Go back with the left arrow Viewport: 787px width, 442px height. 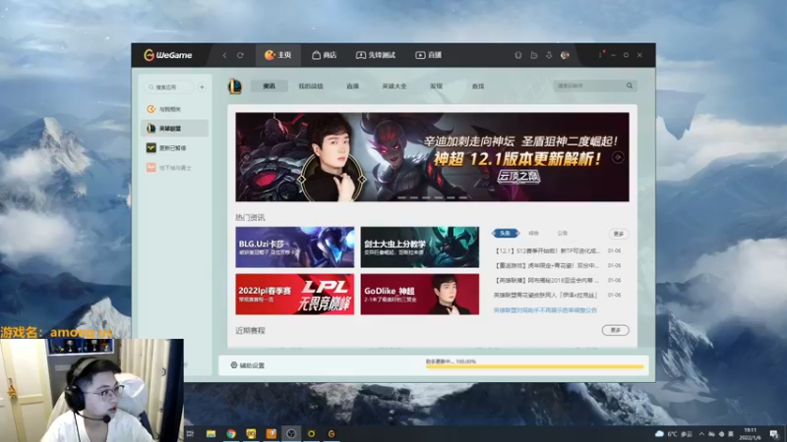[x=224, y=55]
